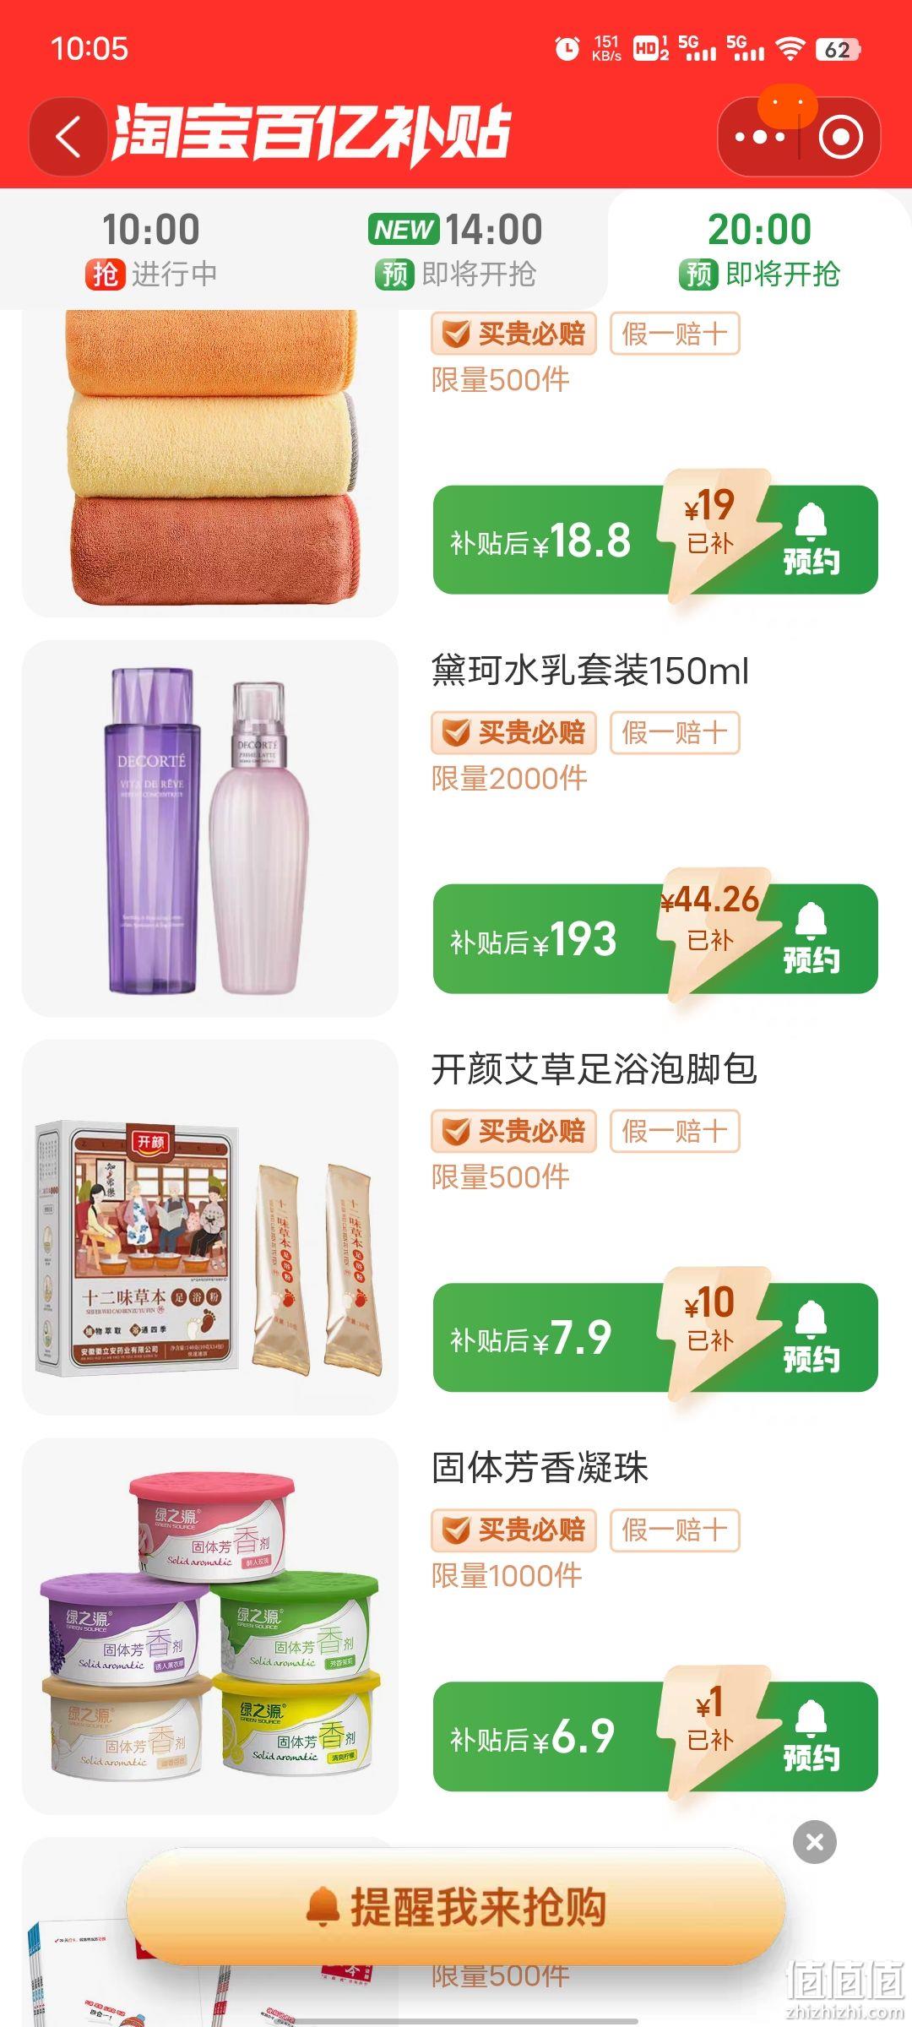This screenshot has width=912, height=2027.
Task: Open the foot bath powder box image
Action: 209,1227
